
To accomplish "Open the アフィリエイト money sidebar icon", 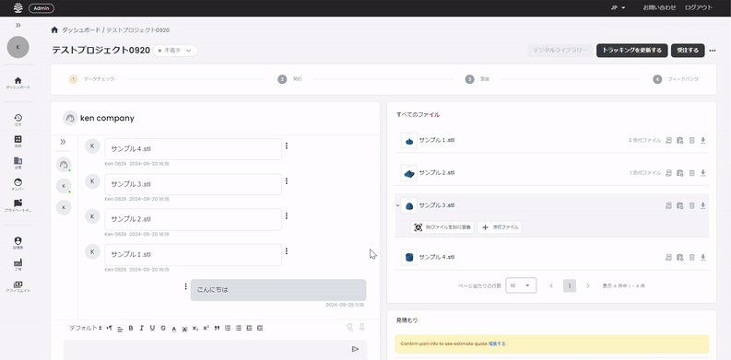I will pos(18,286).
